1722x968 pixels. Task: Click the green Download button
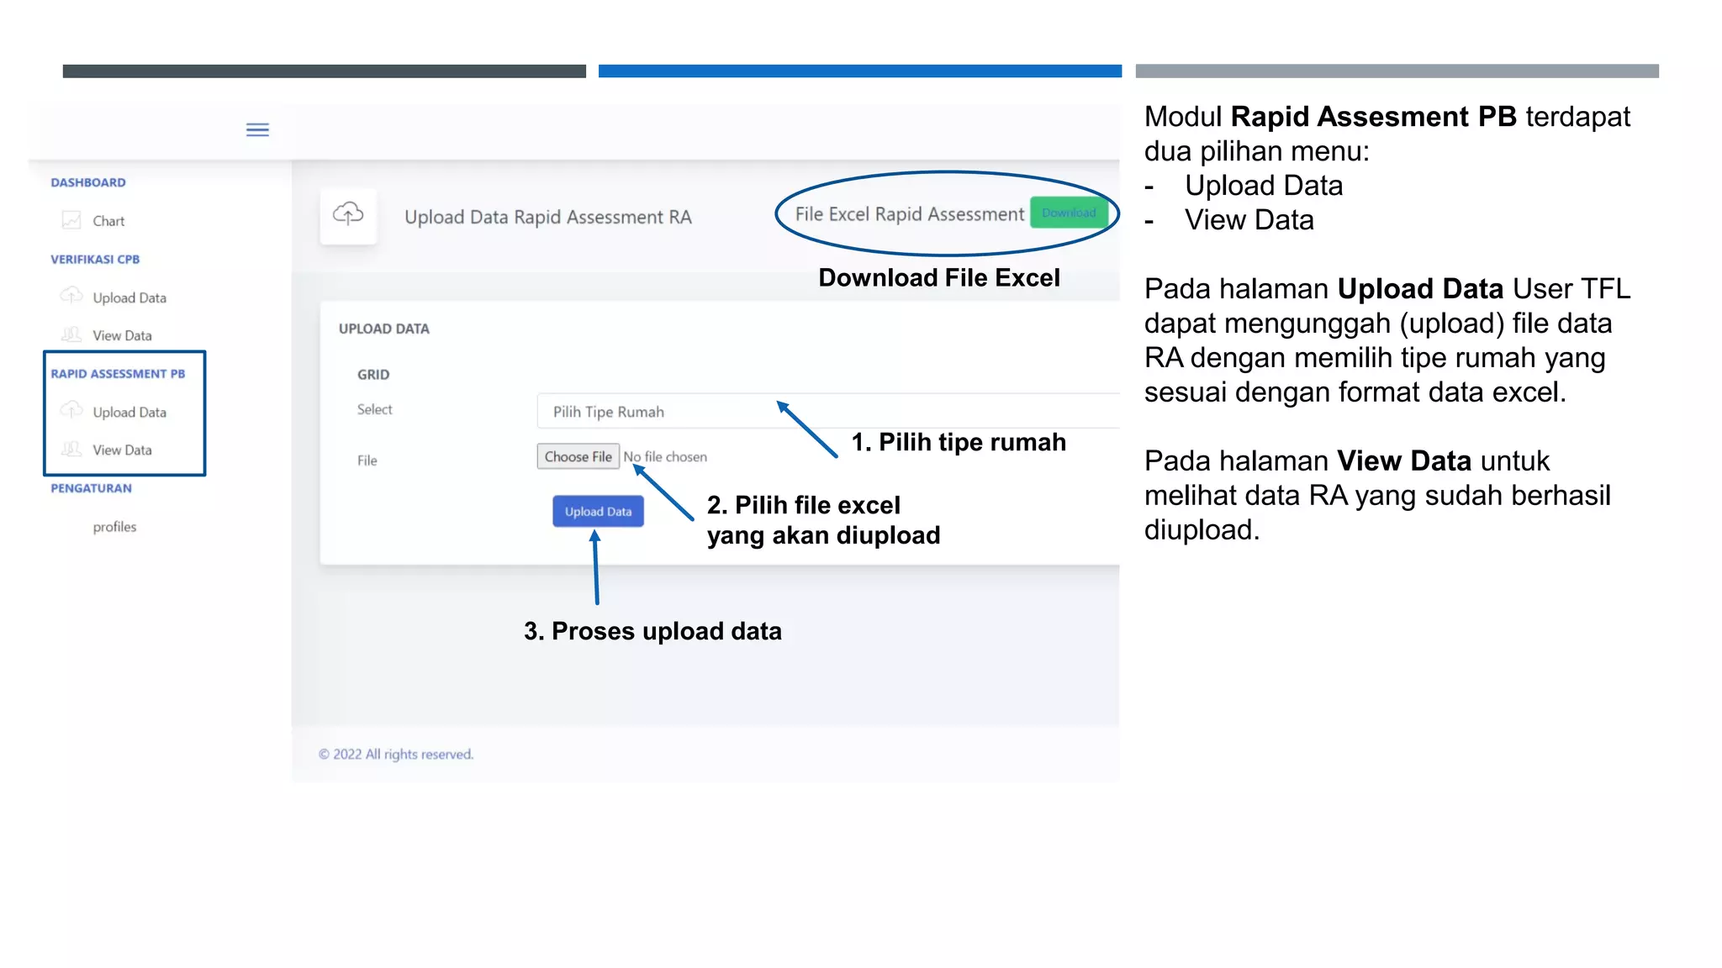pyautogui.click(x=1069, y=213)
